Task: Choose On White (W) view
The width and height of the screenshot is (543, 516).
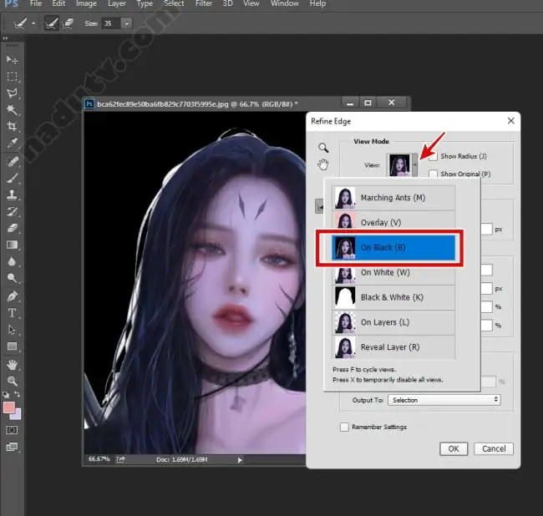Action: [393, 274]
